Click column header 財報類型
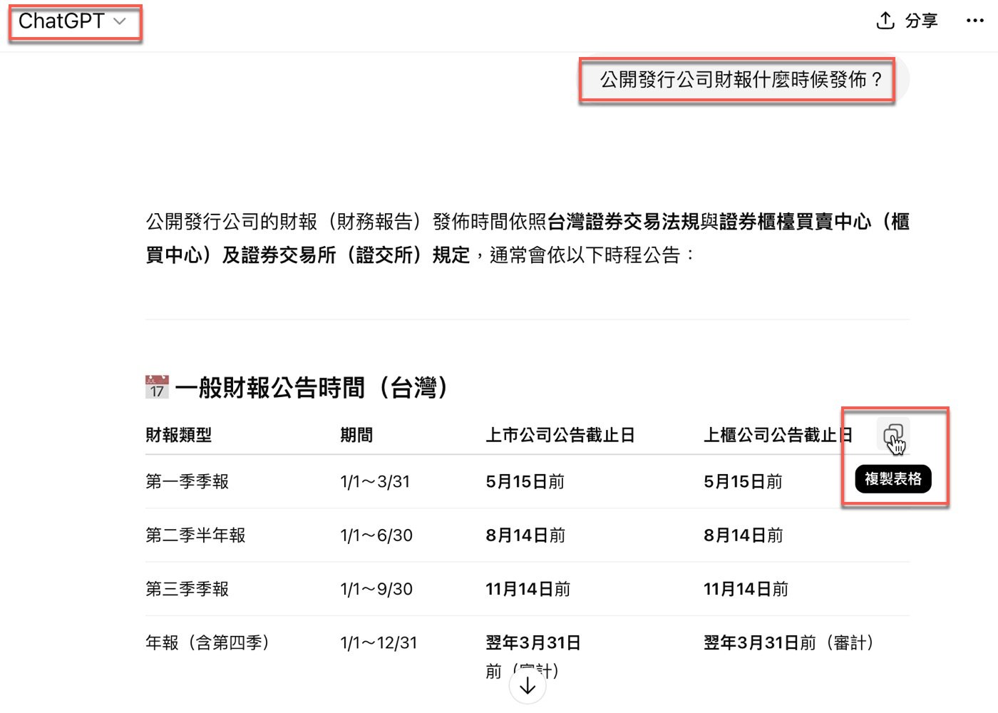Screen dimensions: 998x713 179,435
